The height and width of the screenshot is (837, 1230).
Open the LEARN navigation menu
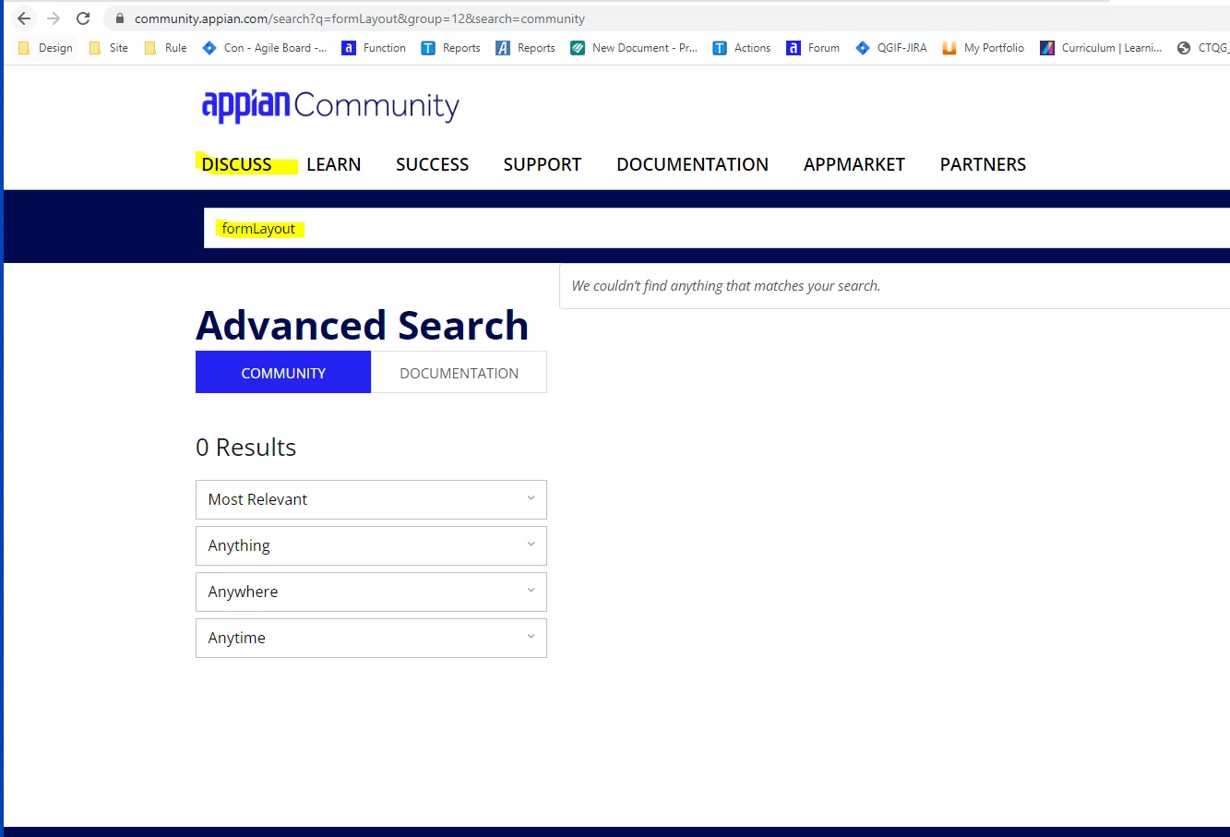pos(334,164)
